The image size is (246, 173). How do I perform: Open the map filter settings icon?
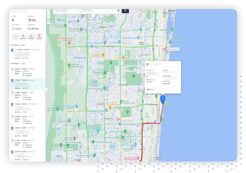[119, 11]
